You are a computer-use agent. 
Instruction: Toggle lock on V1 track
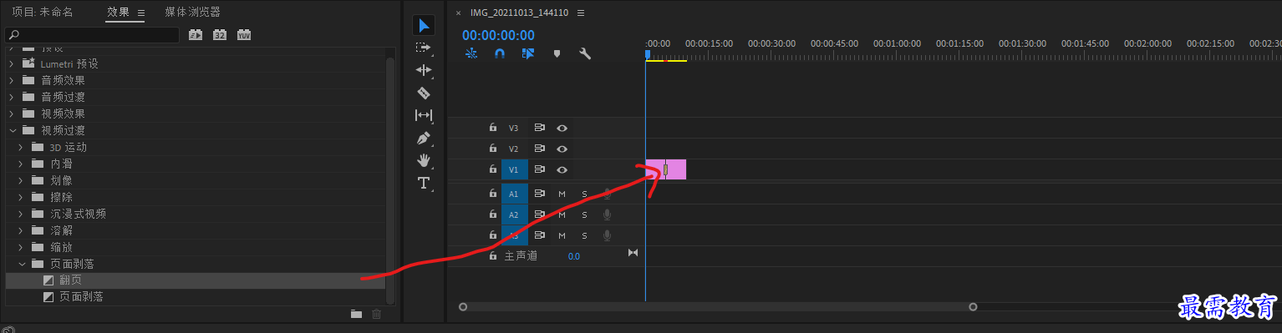(x=493, y=169)
